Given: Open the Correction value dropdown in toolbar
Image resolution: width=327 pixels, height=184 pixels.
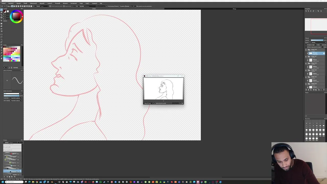Looking at the screenshot, I should click(x=132, y=6).
